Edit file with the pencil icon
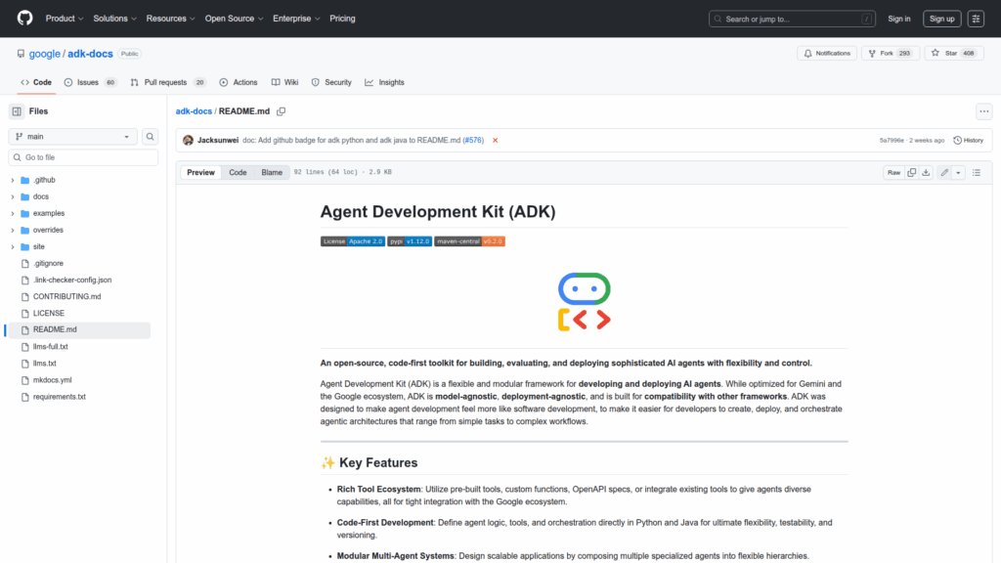1001x563 pixels. tap(944, 172)
